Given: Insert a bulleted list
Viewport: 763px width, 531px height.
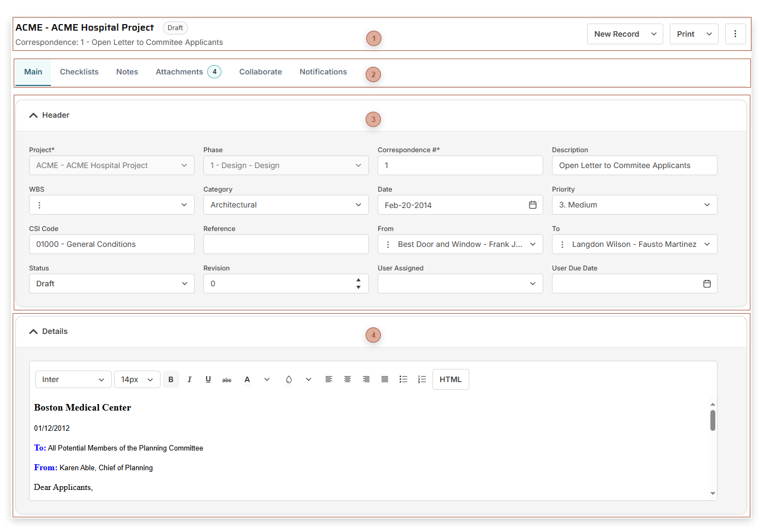Looking at the screenshot, I should coord(403,379).
